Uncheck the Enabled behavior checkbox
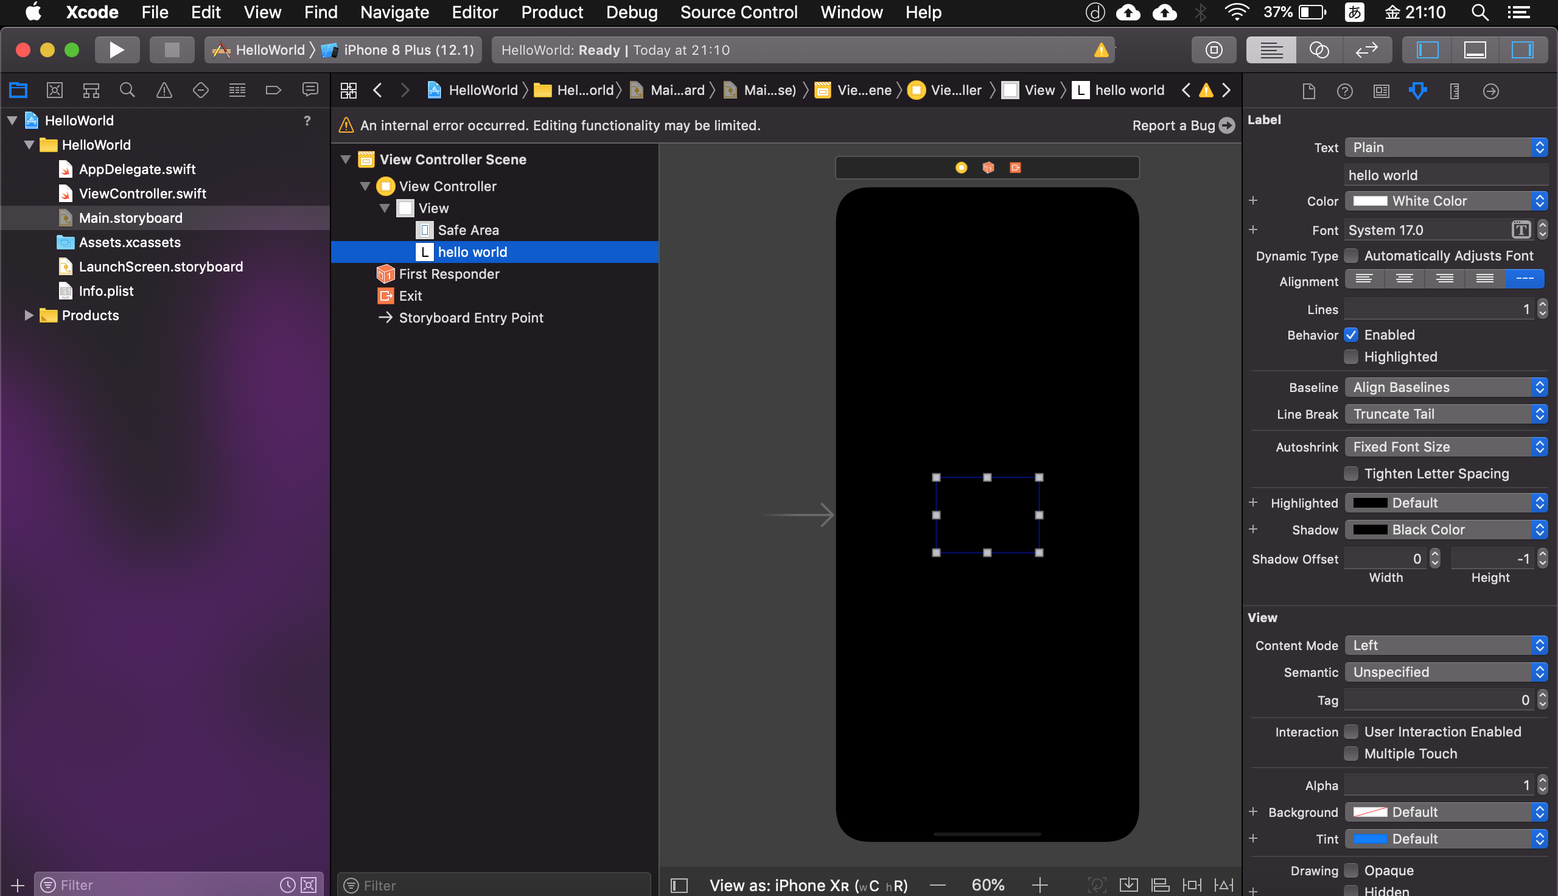This screenshot has height=896, width=1558. (1351, 334)
